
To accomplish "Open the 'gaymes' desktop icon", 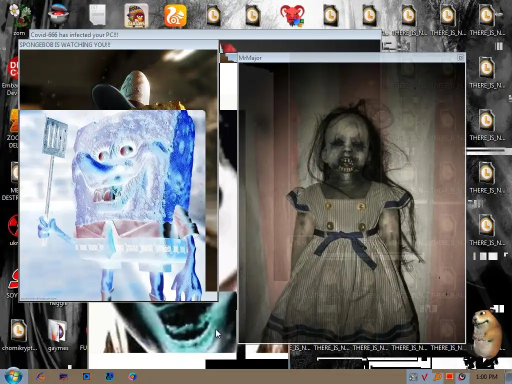I will pyautogui.click(x=58, y=334).
